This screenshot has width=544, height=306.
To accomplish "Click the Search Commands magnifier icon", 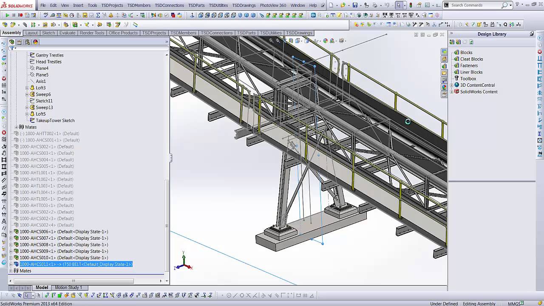I will 504,5.
